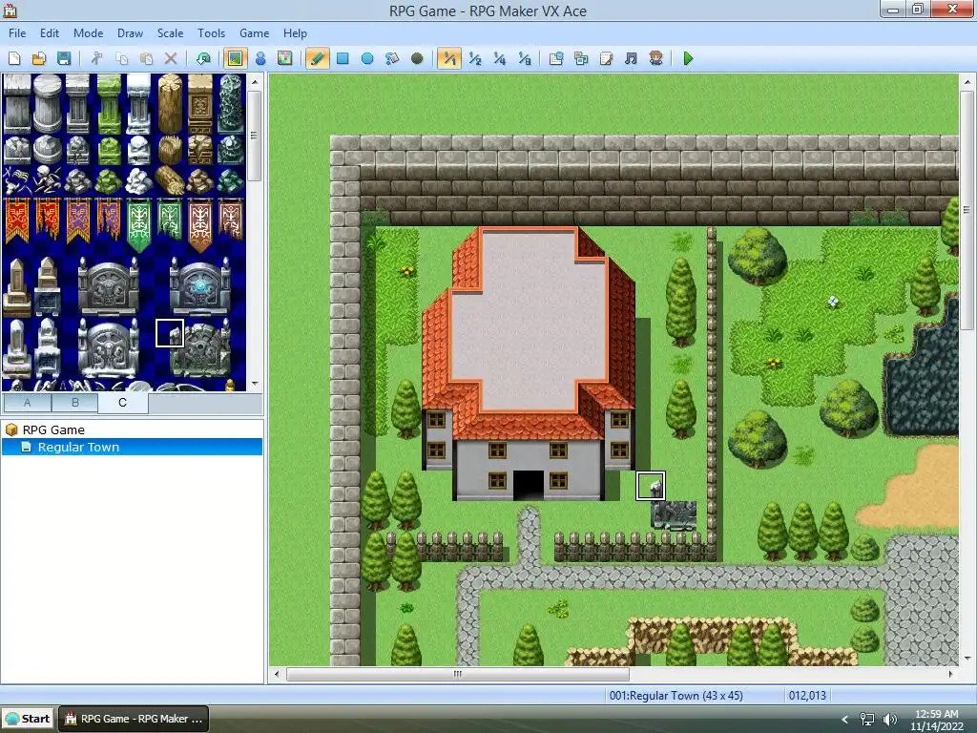Open the Sound Test music note icon
The width and height of the screenshot is (977, 733).
coord(632,58)
